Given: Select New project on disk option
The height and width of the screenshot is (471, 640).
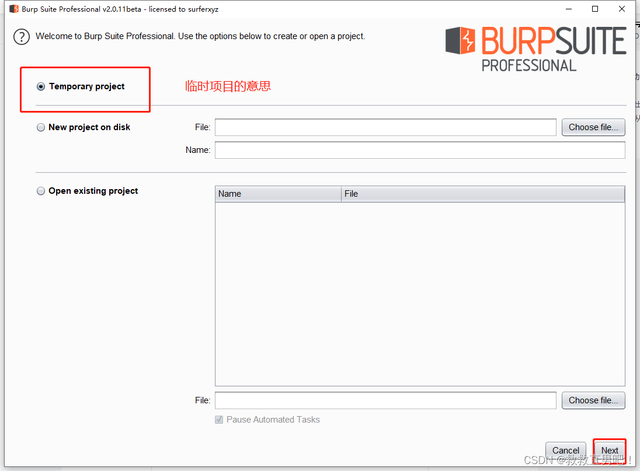Looking at the screenshot, I should coord(41,127).
